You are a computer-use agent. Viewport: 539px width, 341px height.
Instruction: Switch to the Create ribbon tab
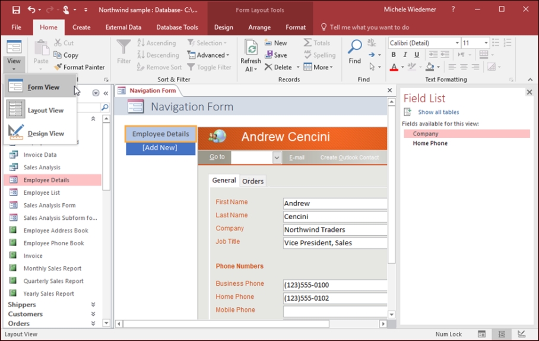point(81,27)
